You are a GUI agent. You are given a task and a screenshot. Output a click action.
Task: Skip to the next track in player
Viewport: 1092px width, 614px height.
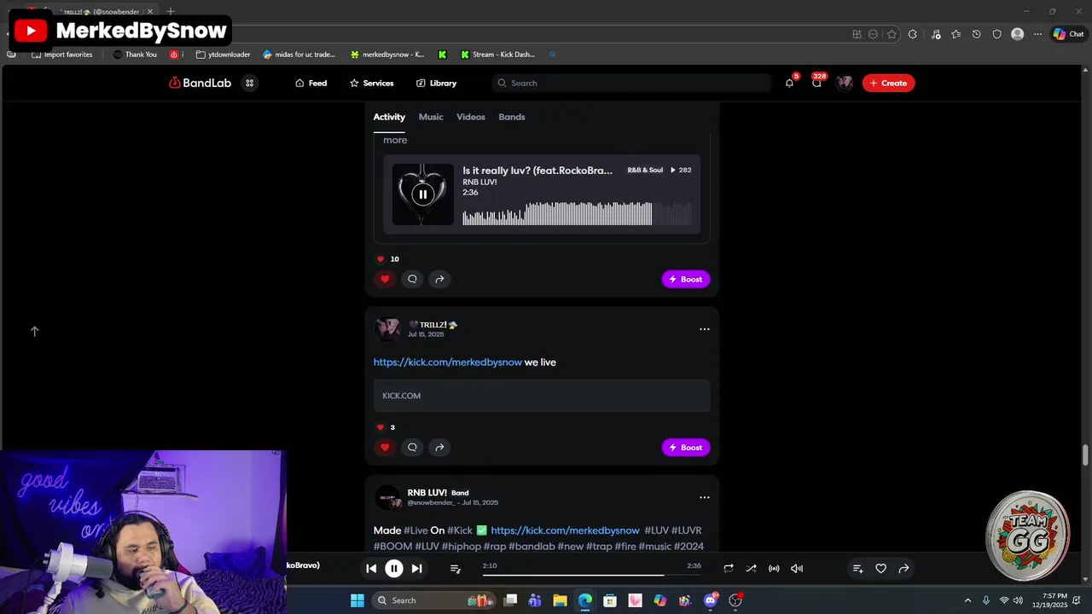(416, 569)
